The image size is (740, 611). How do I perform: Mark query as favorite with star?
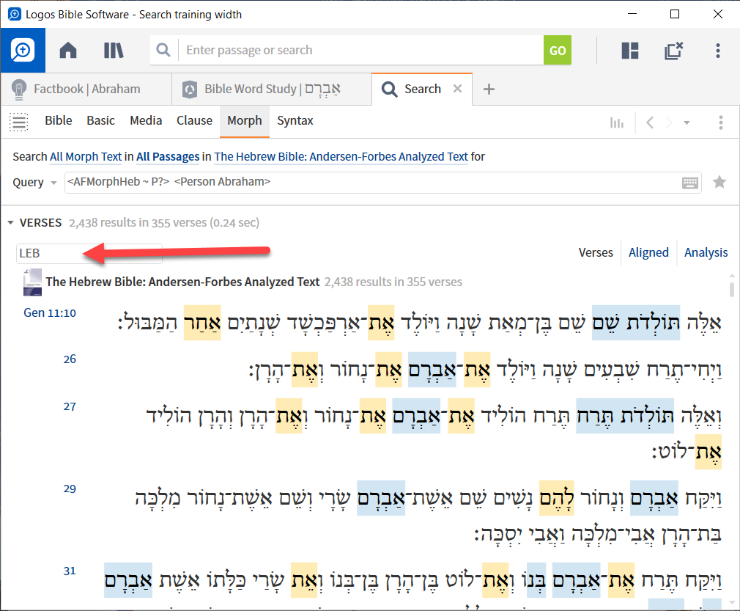pyautogui.click(x=719, y=182)
